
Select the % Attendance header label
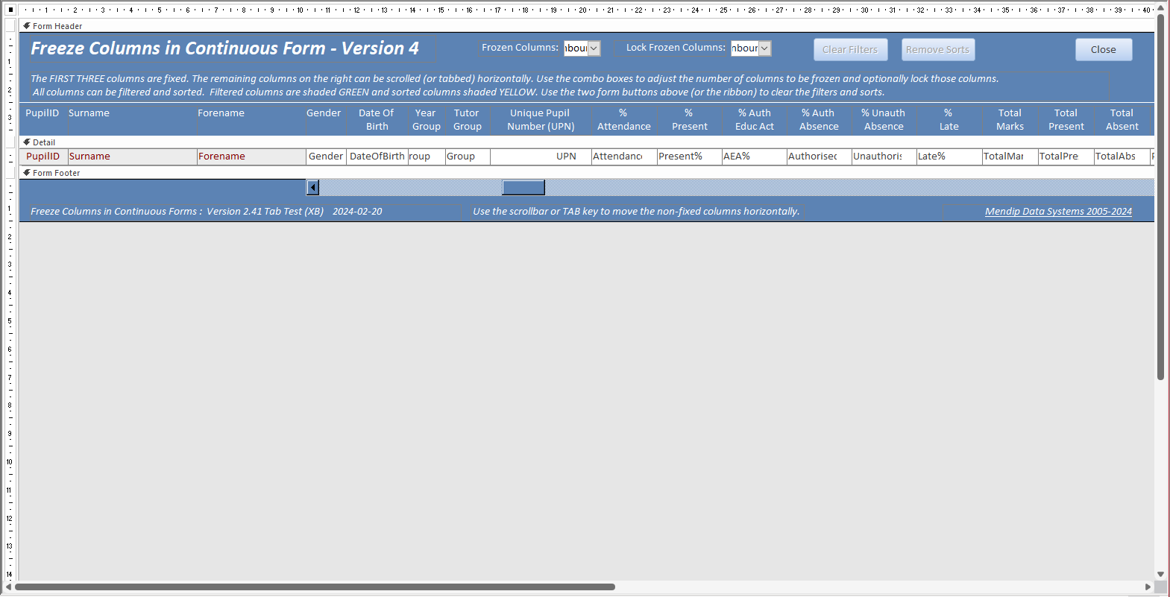[x=623, y=120]
